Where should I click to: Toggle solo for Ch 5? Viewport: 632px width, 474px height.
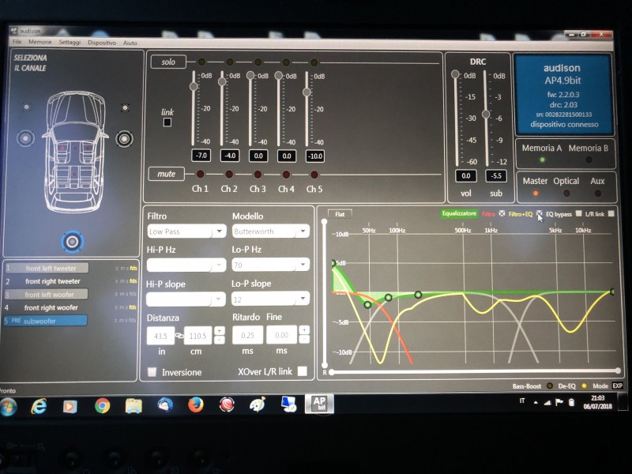[x=314, y=62]
